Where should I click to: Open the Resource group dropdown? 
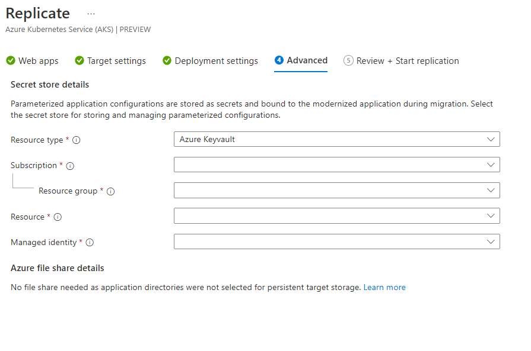click(337, 190)
